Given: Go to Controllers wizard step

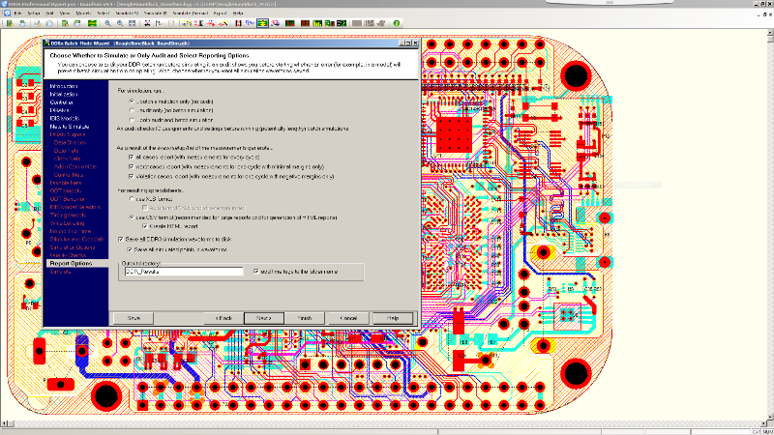Looking at the screenshot, I should click(62, 102).
